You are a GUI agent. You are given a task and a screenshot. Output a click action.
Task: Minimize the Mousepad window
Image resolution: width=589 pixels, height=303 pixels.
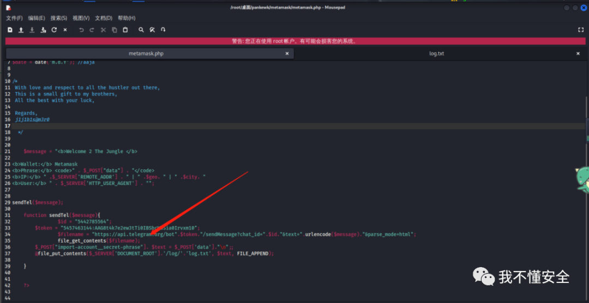[x=567, y=8]
